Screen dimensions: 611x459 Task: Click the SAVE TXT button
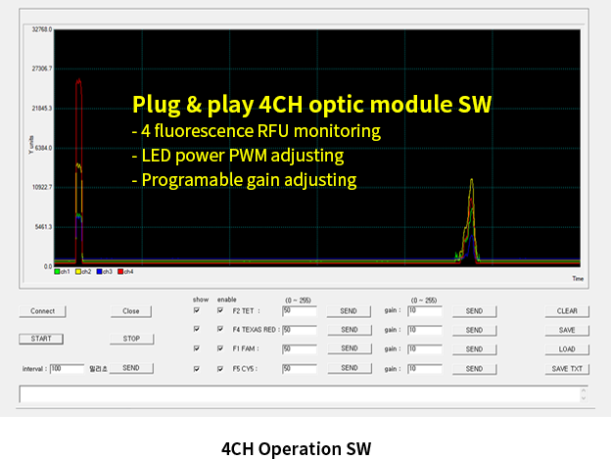pos(567,368)
